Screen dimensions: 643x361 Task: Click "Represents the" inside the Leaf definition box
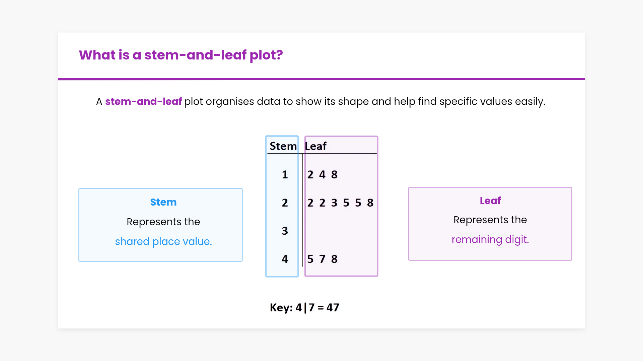click(490, 220)
